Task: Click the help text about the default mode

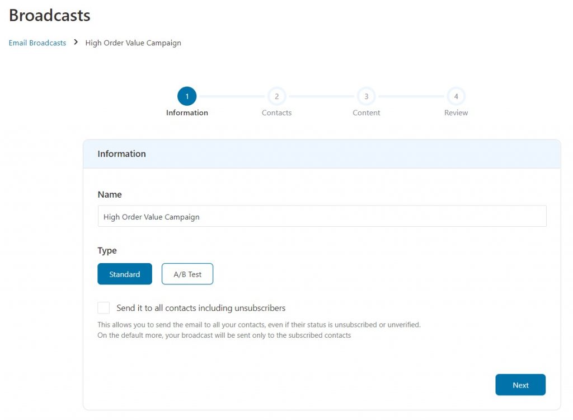Action: (x=224, y=335)
